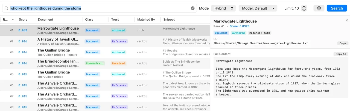Click the Document badge in the detail panel
This screenshot has width=350, height=111.
(221, 33)
